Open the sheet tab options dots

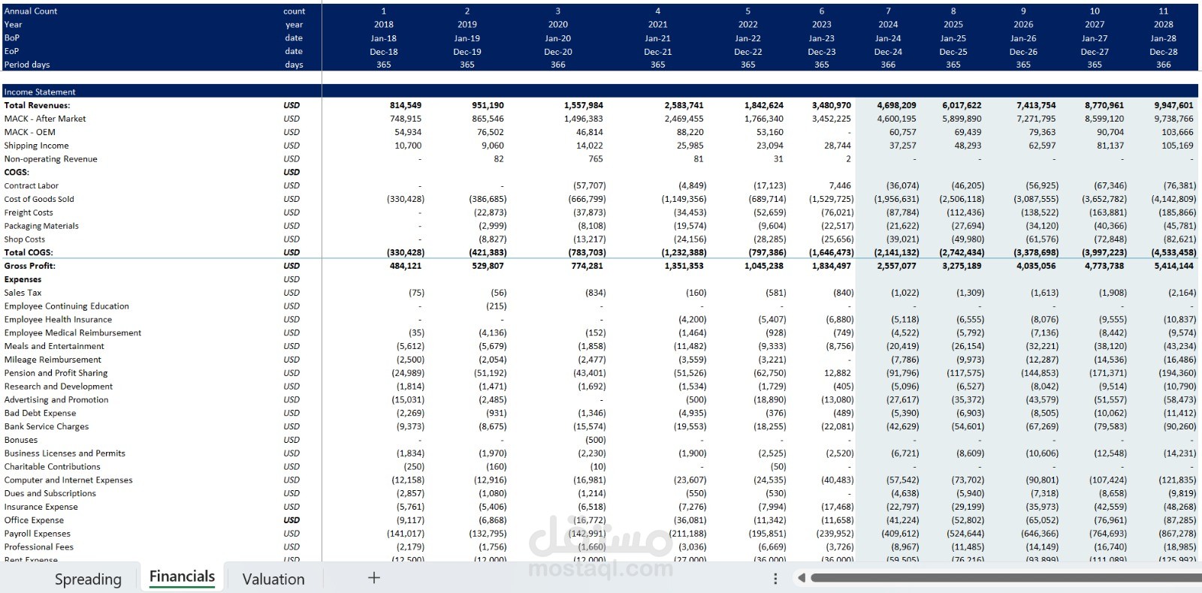[775, 578]
